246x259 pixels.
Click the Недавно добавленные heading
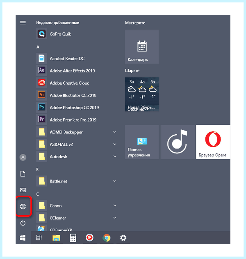[x=58, y=23]
